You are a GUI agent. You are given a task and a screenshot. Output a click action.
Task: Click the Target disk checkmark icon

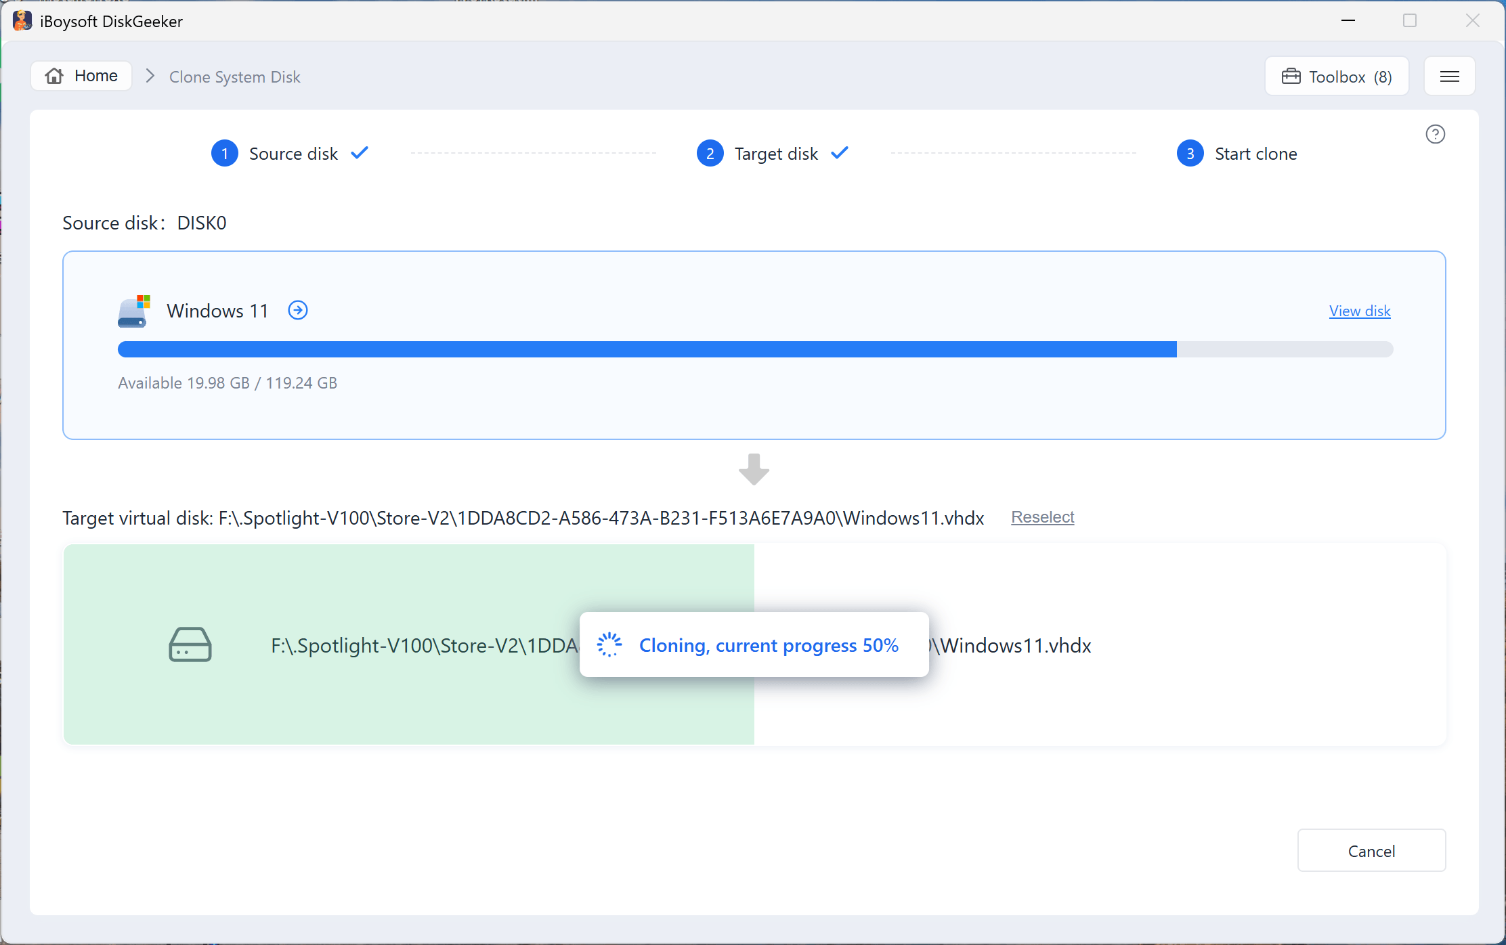[x=840, y=152]
